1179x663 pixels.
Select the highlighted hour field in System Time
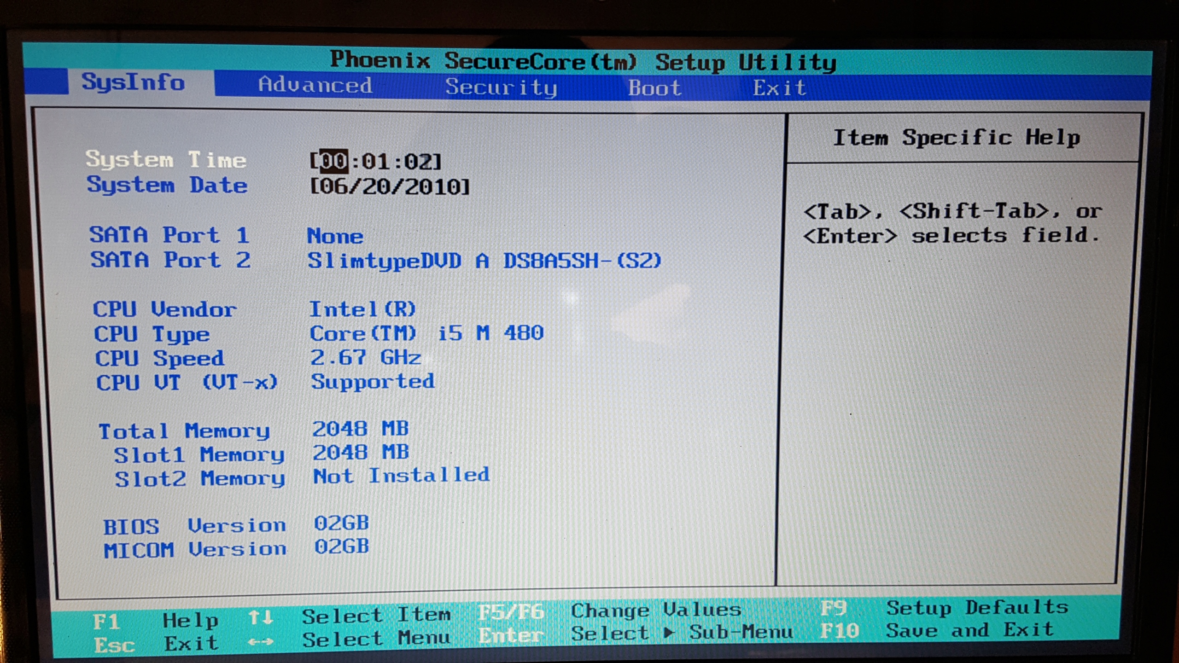tap(334, 161)
